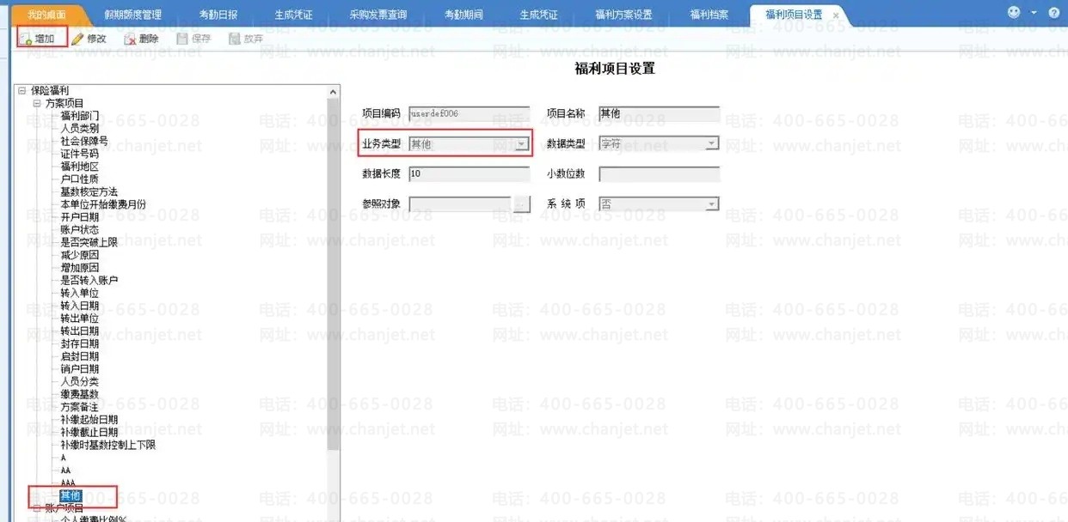Close the 福利项目设置 tab
1068x522 pixels.
[x=836, y=15]
